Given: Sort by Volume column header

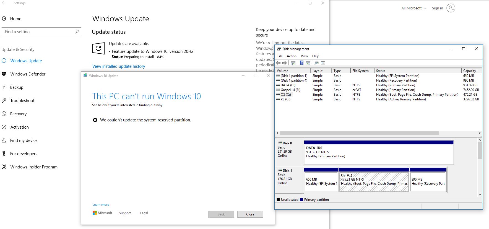Looking at the screenshot, I should click(293, 71).
